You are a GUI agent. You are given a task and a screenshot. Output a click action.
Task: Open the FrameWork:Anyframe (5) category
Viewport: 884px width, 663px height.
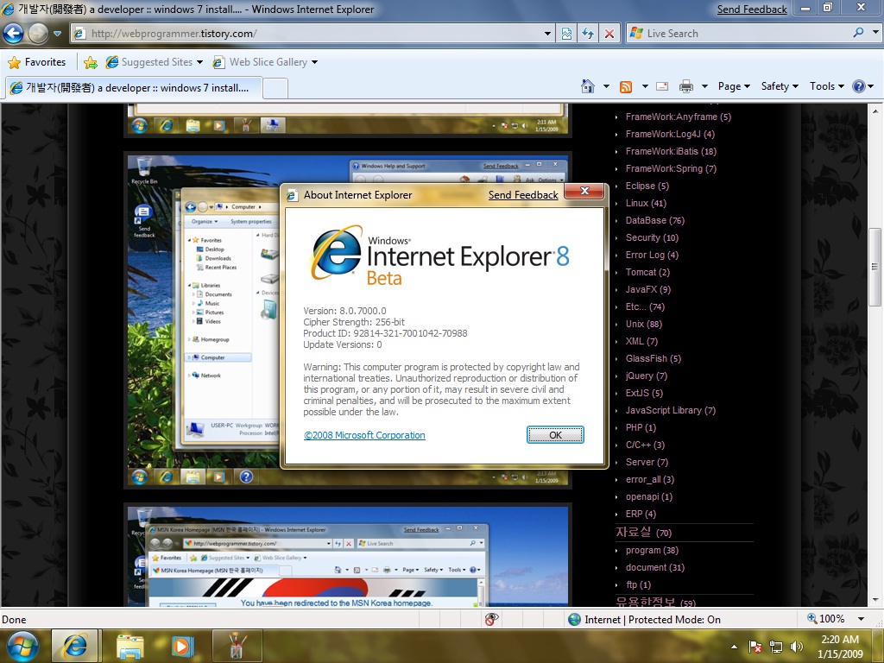pos(678,117)
